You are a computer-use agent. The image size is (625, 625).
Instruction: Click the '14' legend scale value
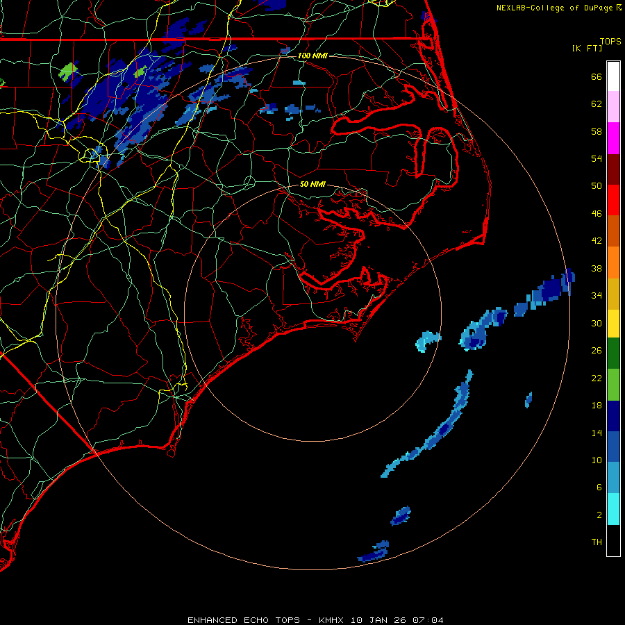click(x=597, y=433)
